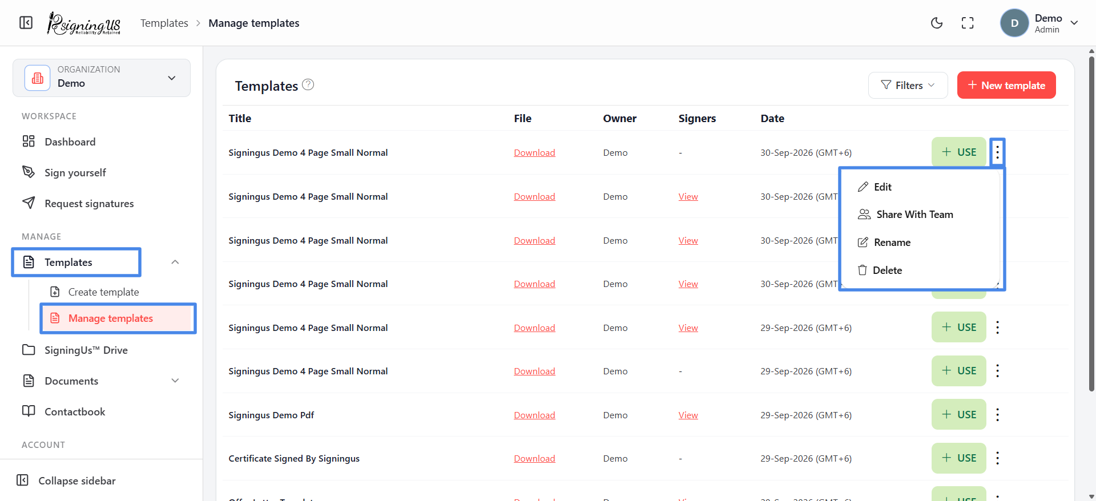Click the Date column header
Viewport: 1096px width, 501px height.
772,118
